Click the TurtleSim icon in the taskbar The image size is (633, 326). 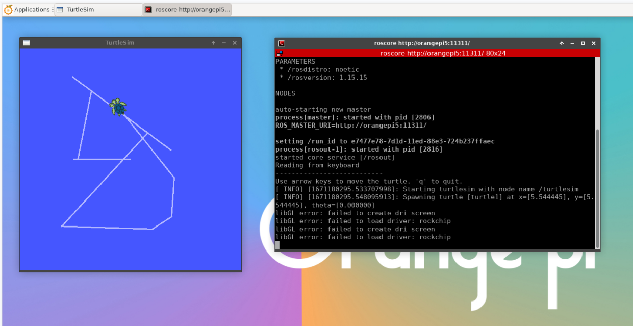(x=60, y=9)
